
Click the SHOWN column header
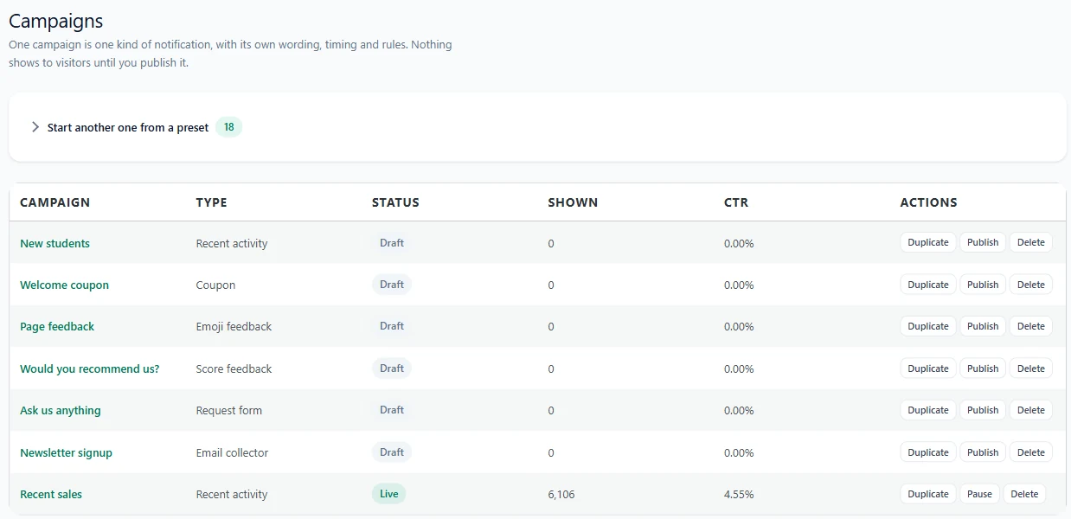coord(573,202)
